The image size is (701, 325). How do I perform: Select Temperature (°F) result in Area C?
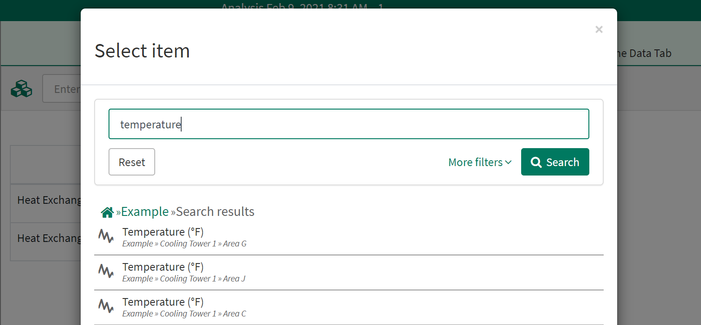[x=163, y=302]
